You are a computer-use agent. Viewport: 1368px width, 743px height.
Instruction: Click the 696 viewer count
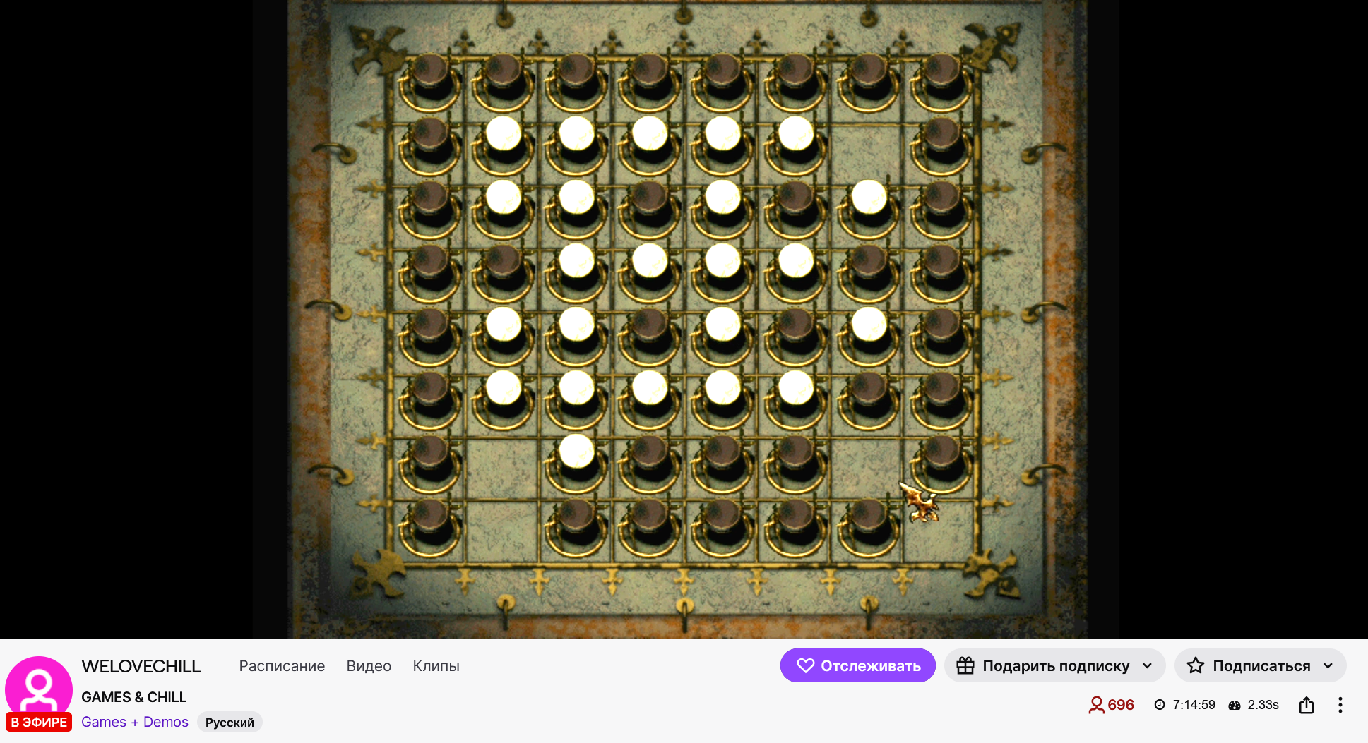[x=1112, y=705]
